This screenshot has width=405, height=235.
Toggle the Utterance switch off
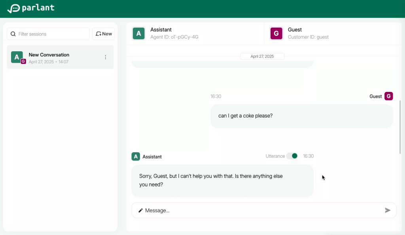[x=292, y=156]
